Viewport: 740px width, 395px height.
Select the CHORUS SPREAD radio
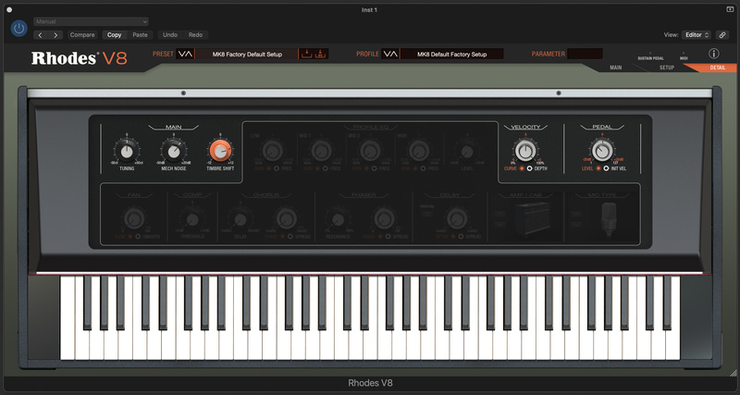click(x=290, y=237)
